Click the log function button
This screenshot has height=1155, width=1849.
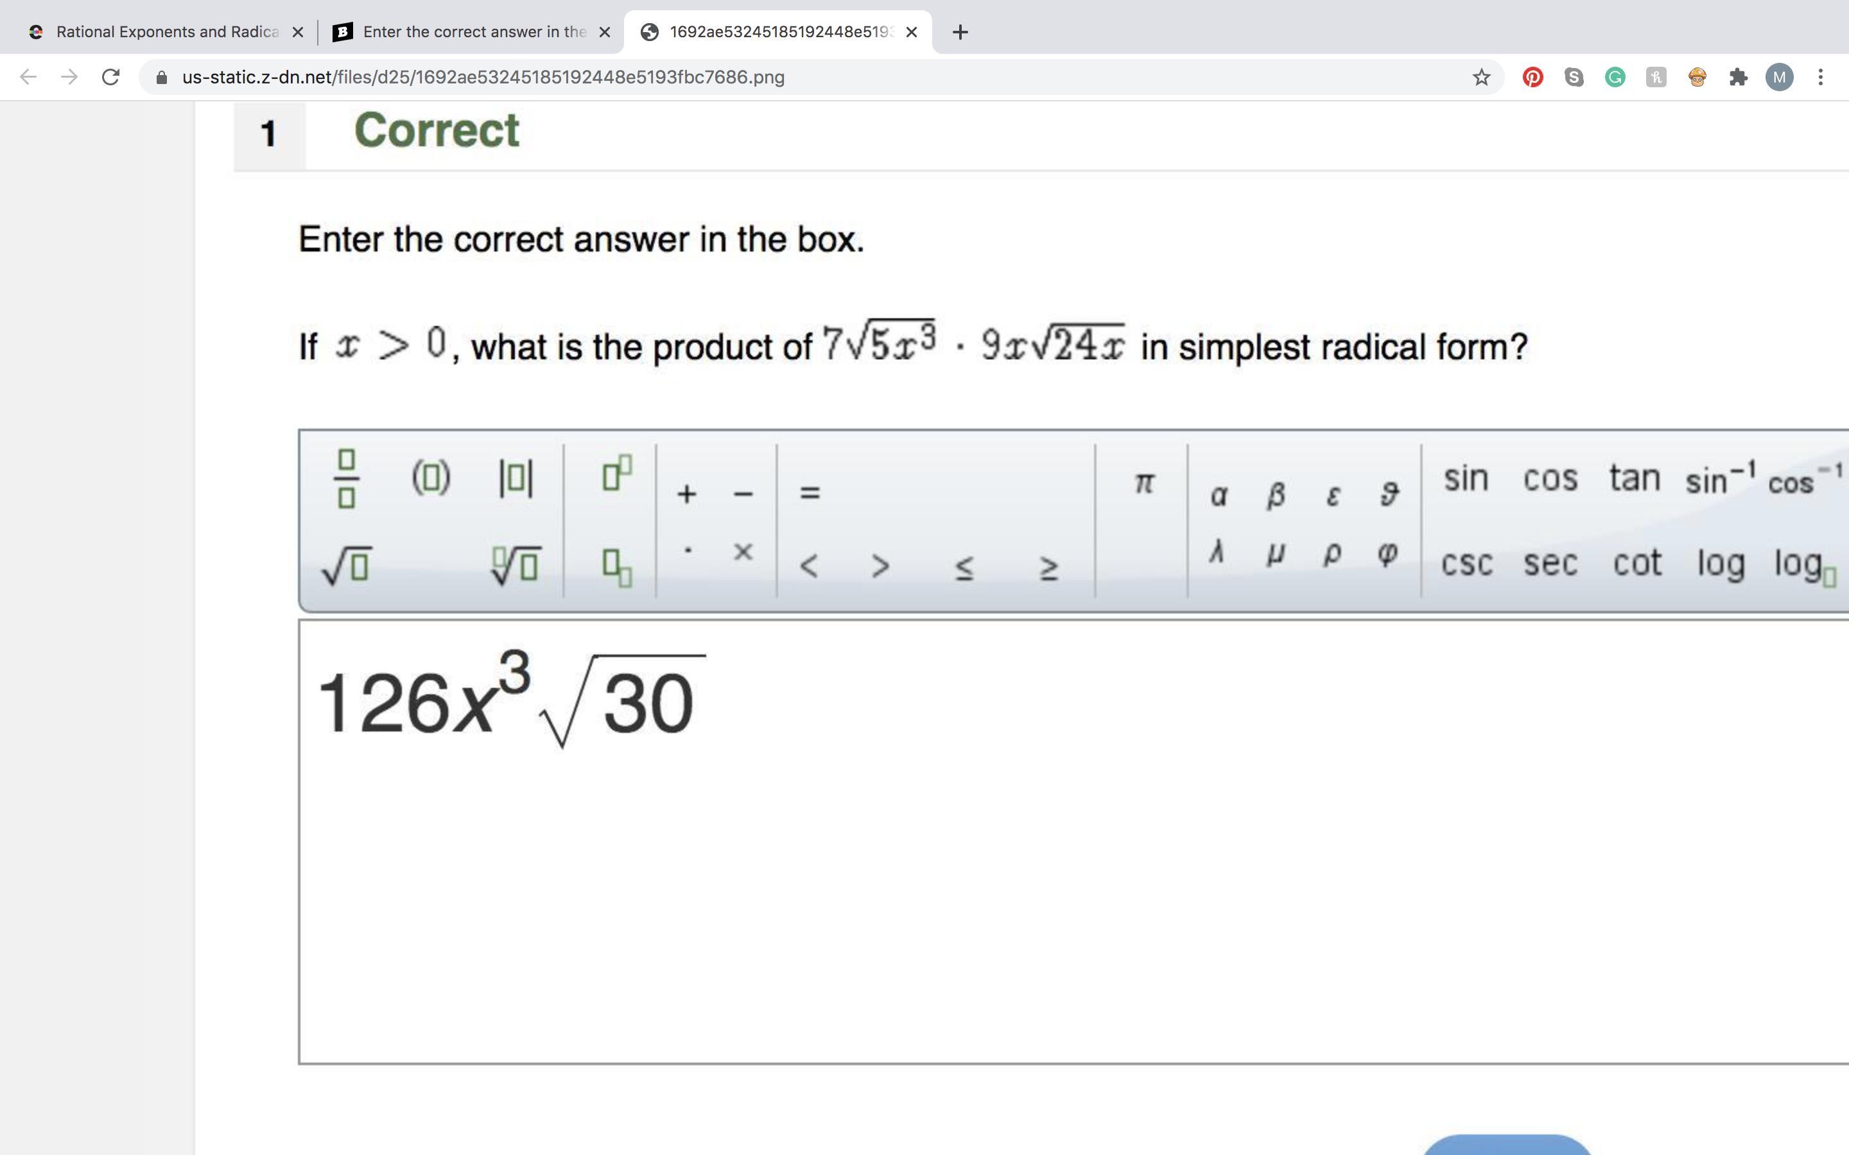(1721, 564)
